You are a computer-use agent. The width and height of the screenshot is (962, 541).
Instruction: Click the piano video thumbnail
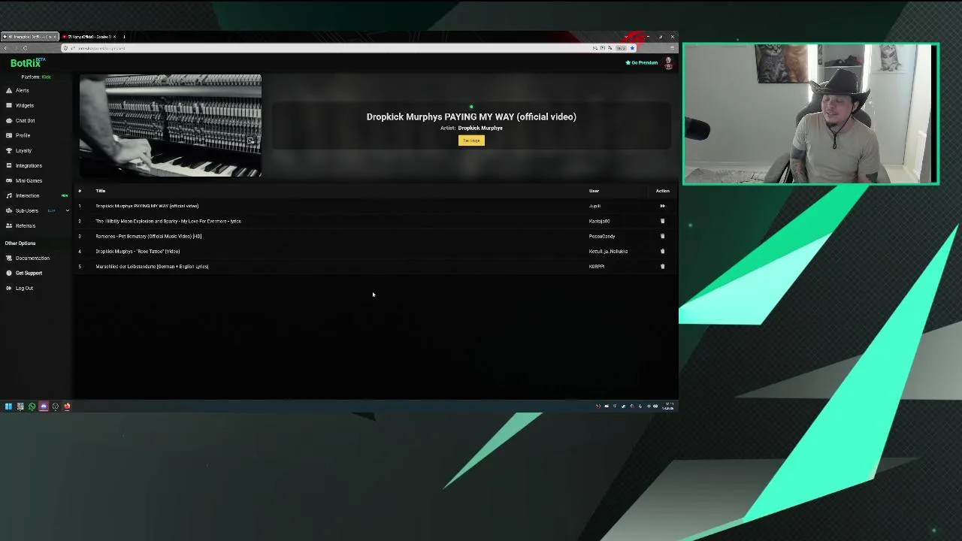click(171, 125)
